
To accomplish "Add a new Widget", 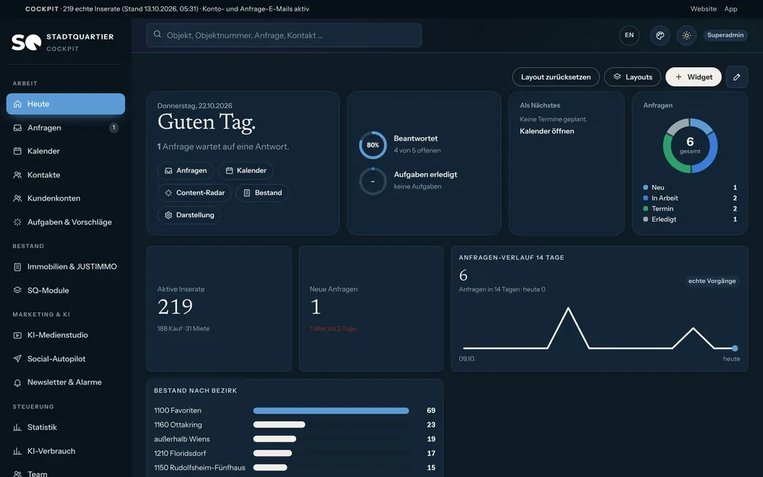I will tap(694, 77).
